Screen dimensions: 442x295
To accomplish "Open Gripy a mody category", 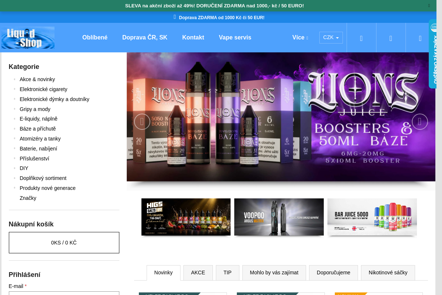I will click(35, 109).
